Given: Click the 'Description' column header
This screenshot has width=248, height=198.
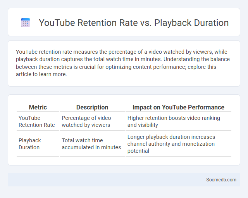Looking at the screenshot, I should (x=92, y=107).
